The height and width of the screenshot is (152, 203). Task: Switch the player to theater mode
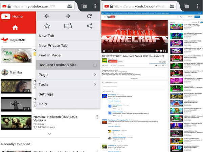click(x=161, y=51)
